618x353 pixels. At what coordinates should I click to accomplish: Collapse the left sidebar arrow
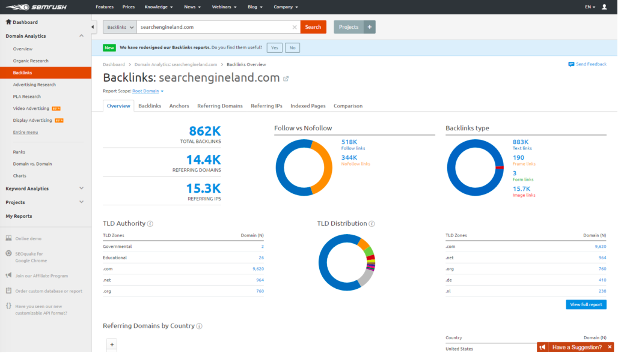[93, 27]
